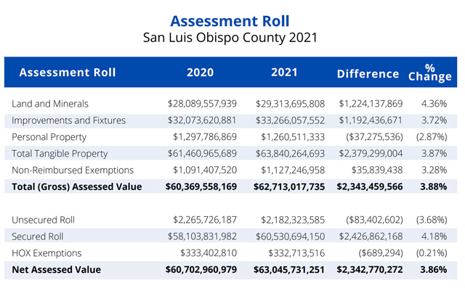This screenshot has width=465, height=288.
Task: Click the 'Assessment Roll' column header
Action: pos(68,73)
